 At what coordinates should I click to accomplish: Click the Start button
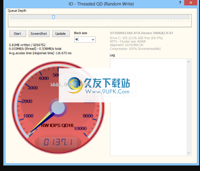(18, 34)
